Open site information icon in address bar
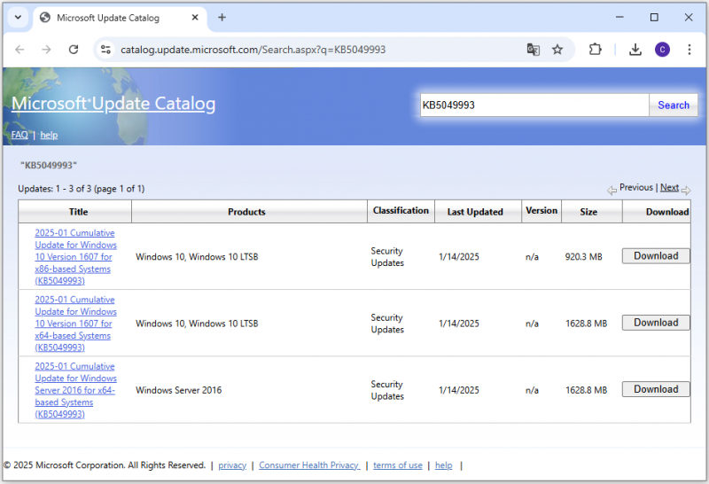 (105, 50)
